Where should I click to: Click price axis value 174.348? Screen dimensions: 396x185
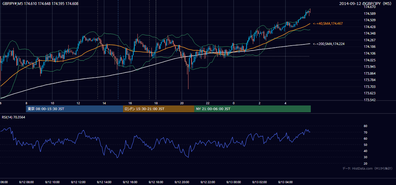370,33
